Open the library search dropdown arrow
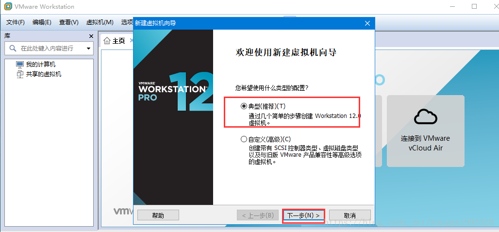 pos(88,49)
